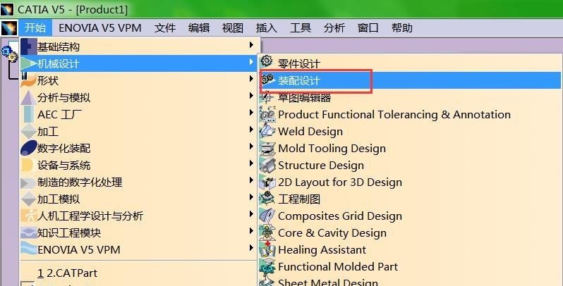Click the Weld Design icon
563x286 pixels.
click(267, 131)
